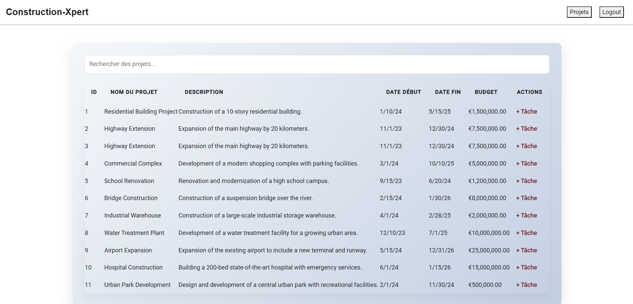
Task: Select the Water Treatment Plant description cell
Action: 268,233
